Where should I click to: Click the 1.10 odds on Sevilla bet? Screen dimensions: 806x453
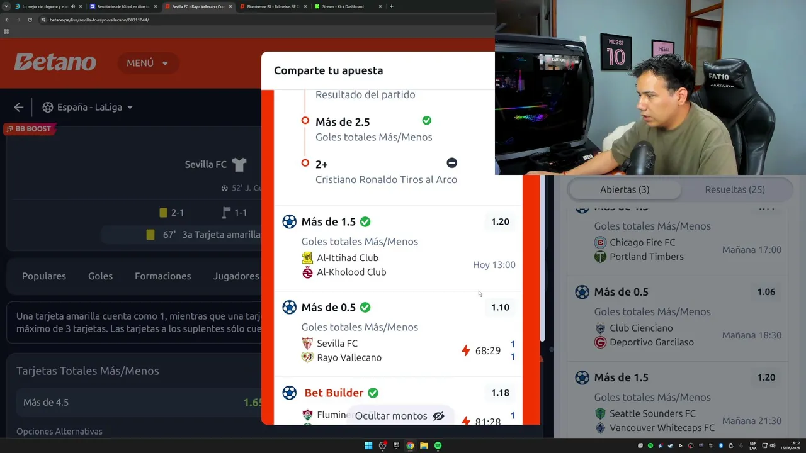coord(500,308)
